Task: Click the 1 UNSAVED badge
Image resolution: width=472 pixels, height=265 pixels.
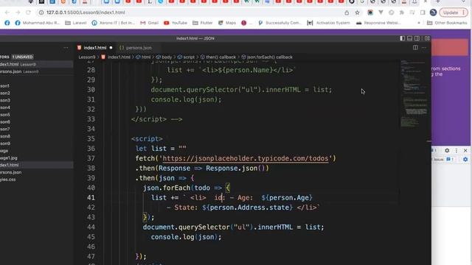Action: point(23,57)
